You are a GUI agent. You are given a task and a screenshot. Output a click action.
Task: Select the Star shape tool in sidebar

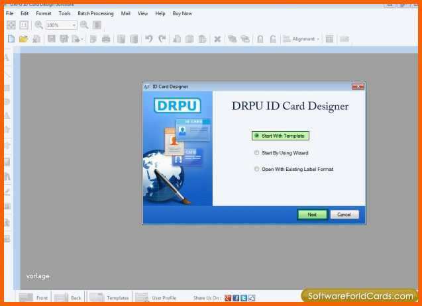7,129
